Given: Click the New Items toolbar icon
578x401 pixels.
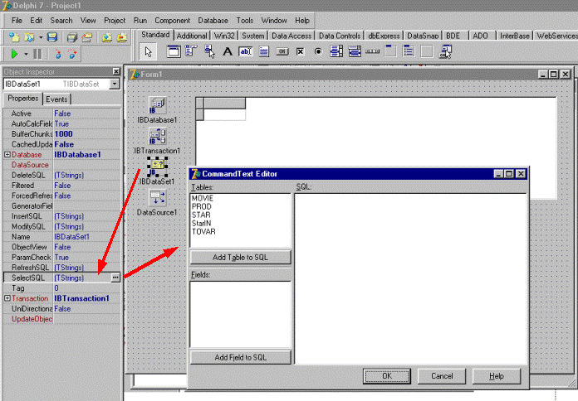Looking at the screenshot, I should click(x=14, y=37).
